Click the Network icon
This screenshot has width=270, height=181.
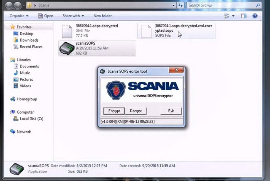click(x=13, y=132)
